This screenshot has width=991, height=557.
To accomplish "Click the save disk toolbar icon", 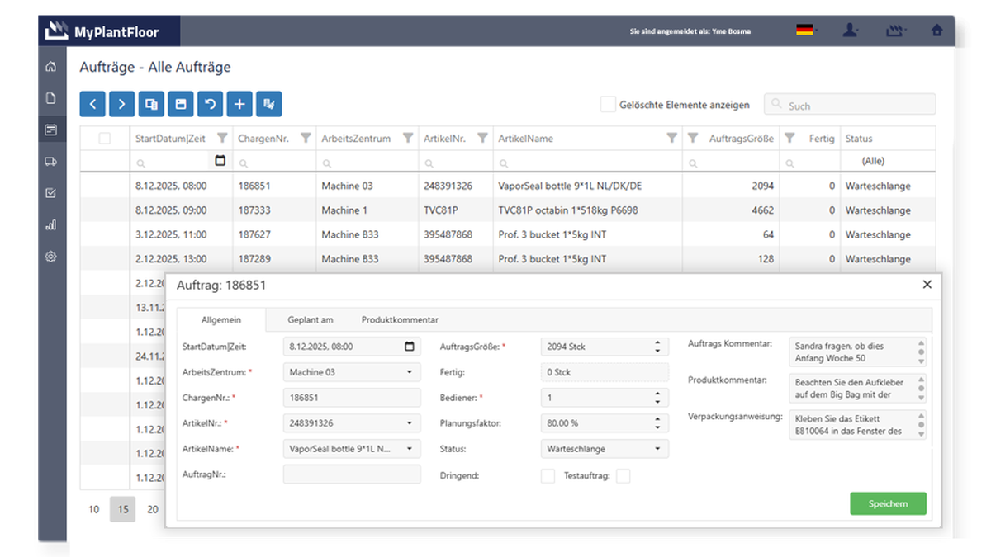I will (181, 104).
